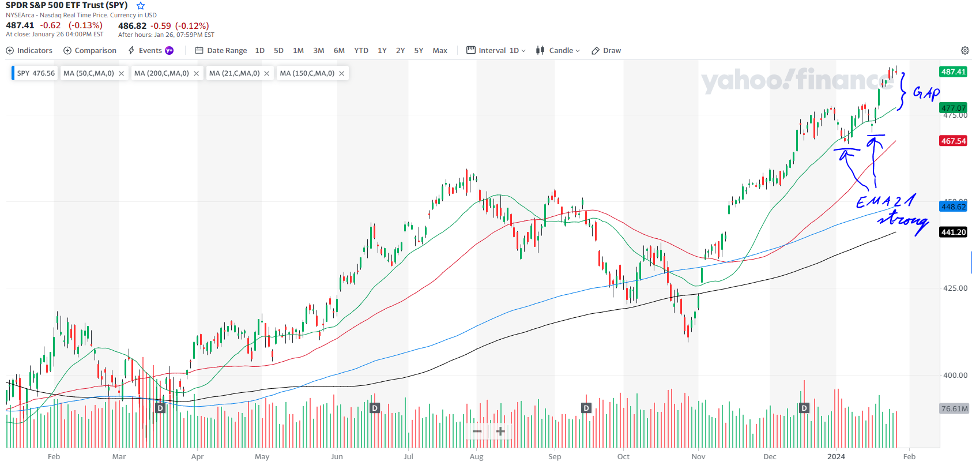Select the 5D date range
The height and width of the screenshot is (469, 972).
coord(278,51)
